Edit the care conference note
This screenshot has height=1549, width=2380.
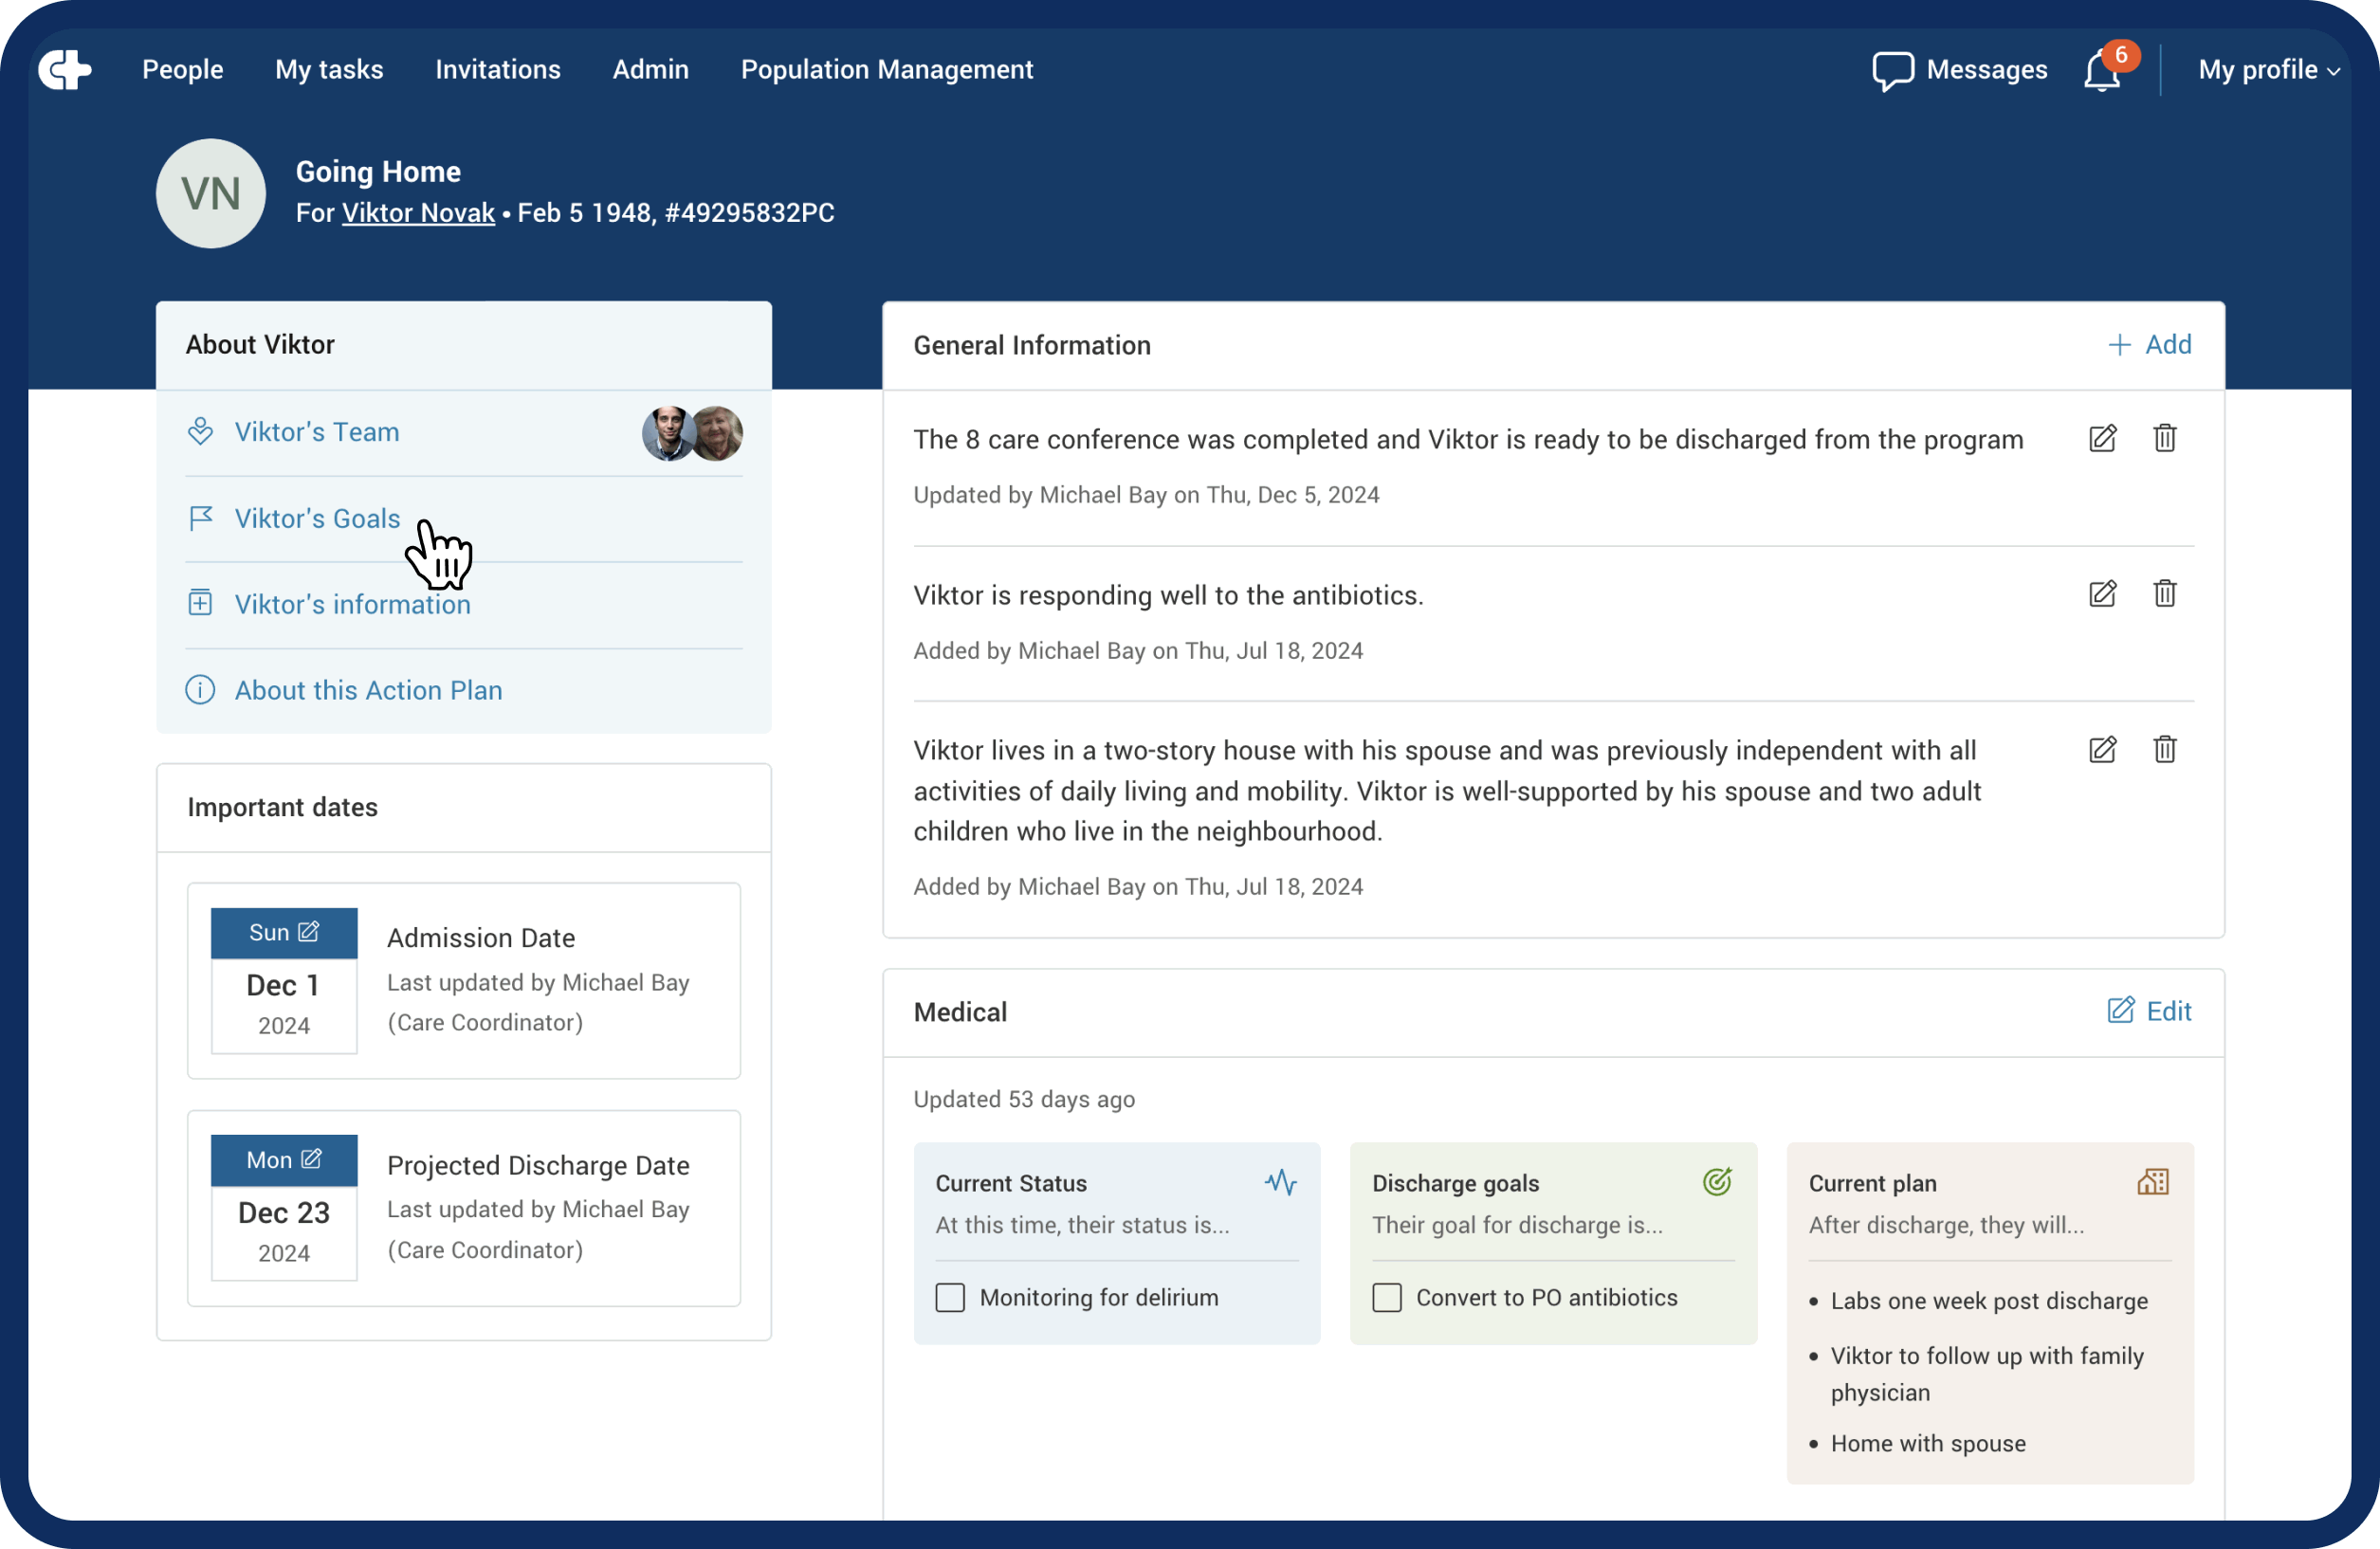[x=2102, y=438]
